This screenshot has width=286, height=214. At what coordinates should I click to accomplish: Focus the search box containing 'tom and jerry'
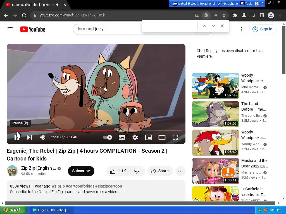(x=108, y=29)
